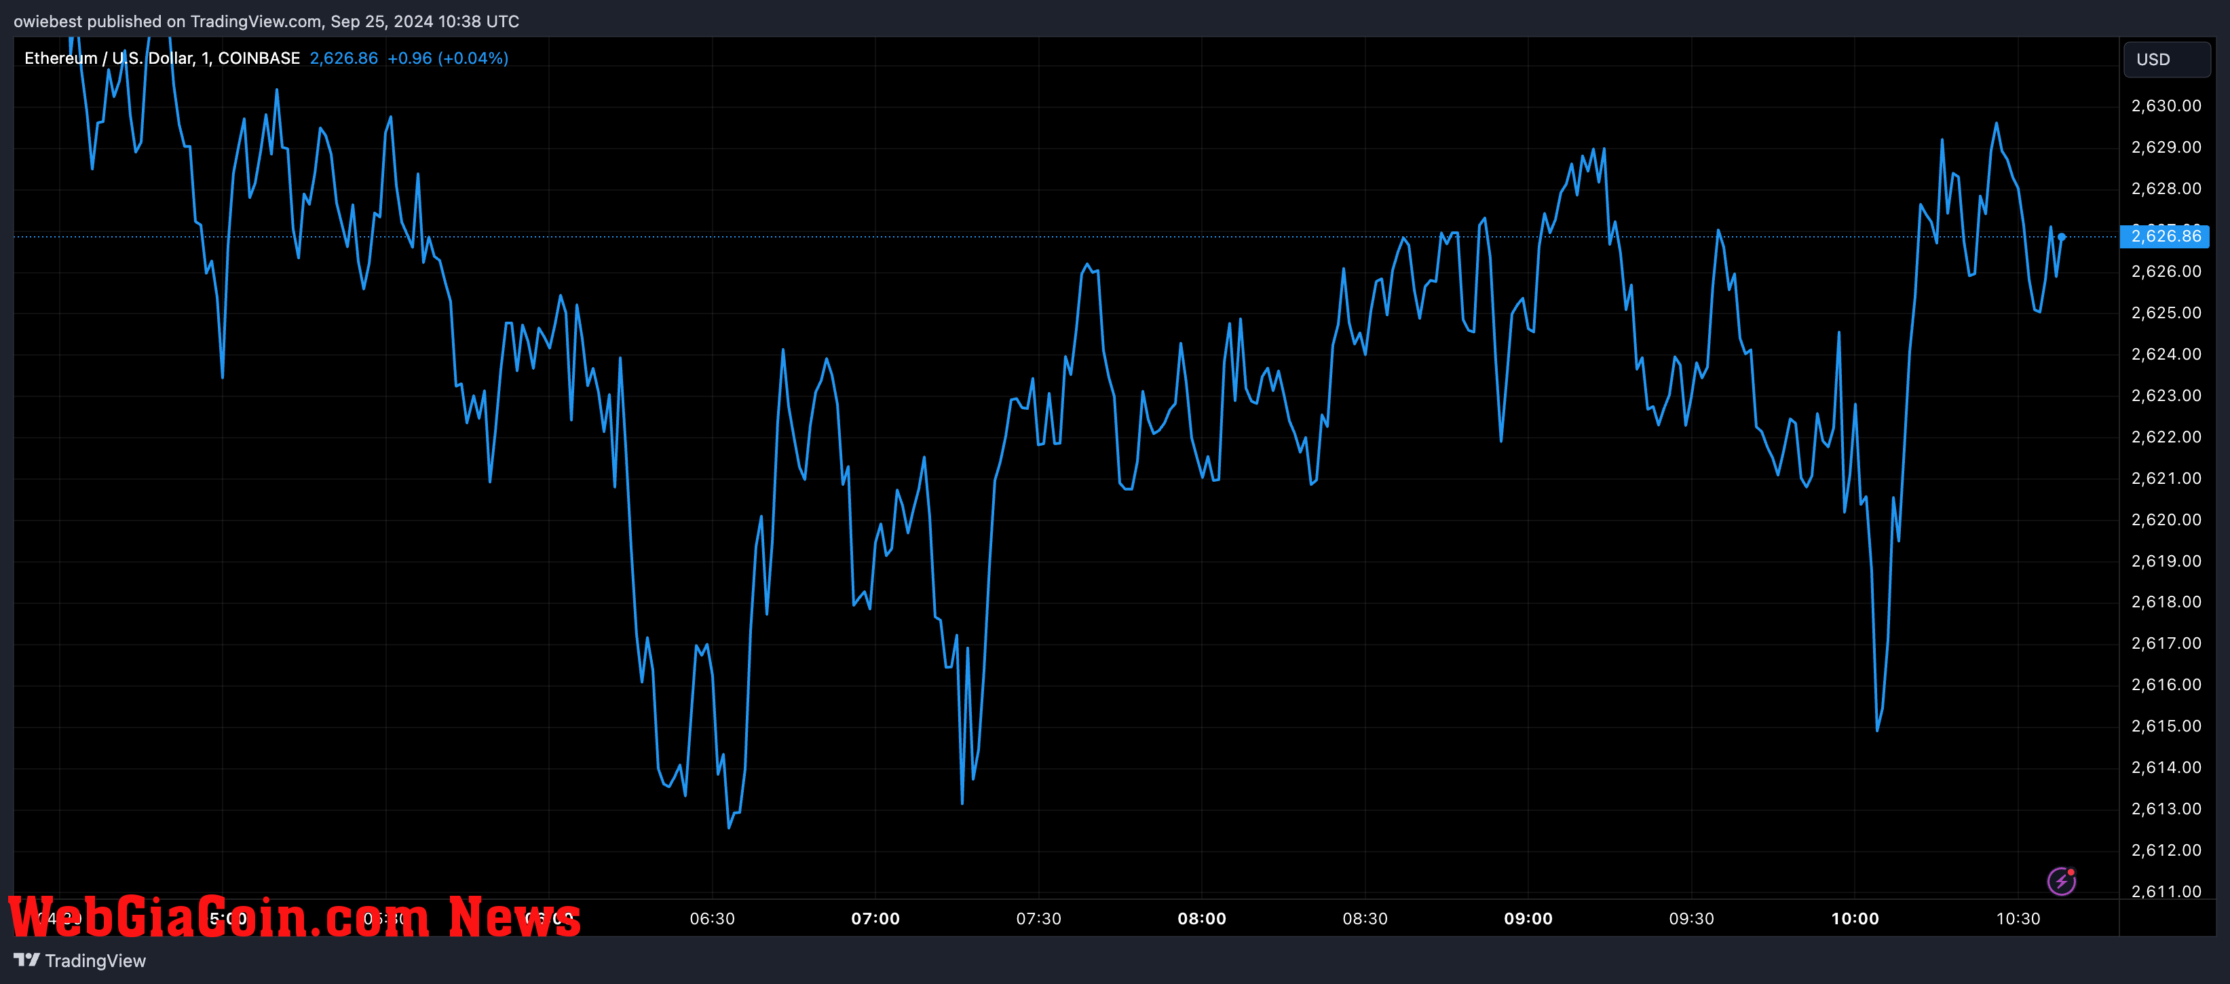Click the 2,611.00 price axis label
The width and height of the screenshot is (2230, 984).
2166,892
